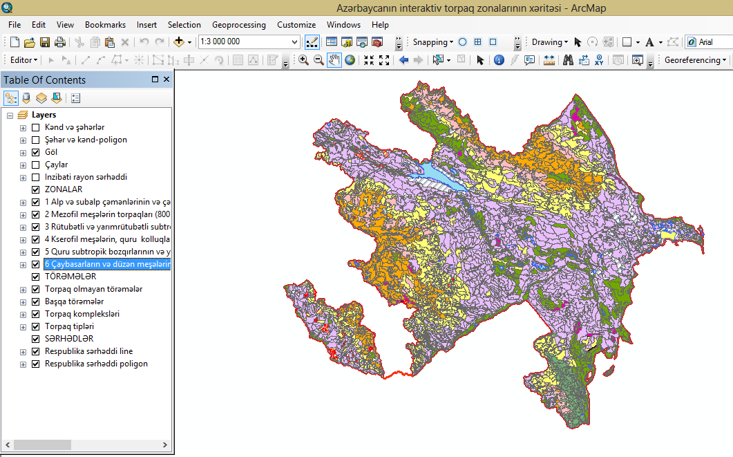Enable the Çaylar layer checkbox
This screenshot has width=733, height=457.
pos(36,165)
